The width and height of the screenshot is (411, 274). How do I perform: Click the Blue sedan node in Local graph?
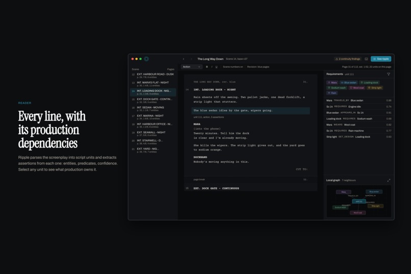(x=374, y=192)
